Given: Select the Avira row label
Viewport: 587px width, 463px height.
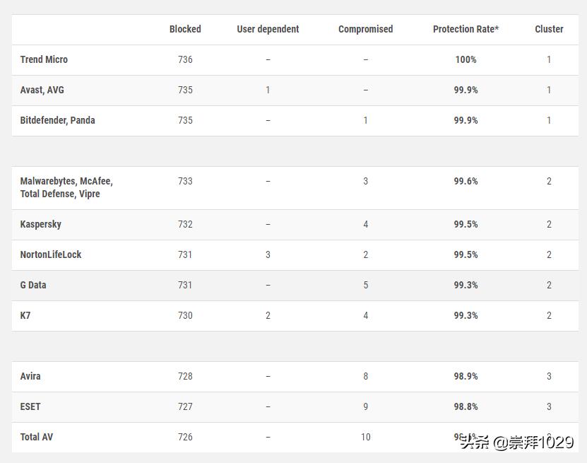Looking at the screenshot, I should [30, 376].
